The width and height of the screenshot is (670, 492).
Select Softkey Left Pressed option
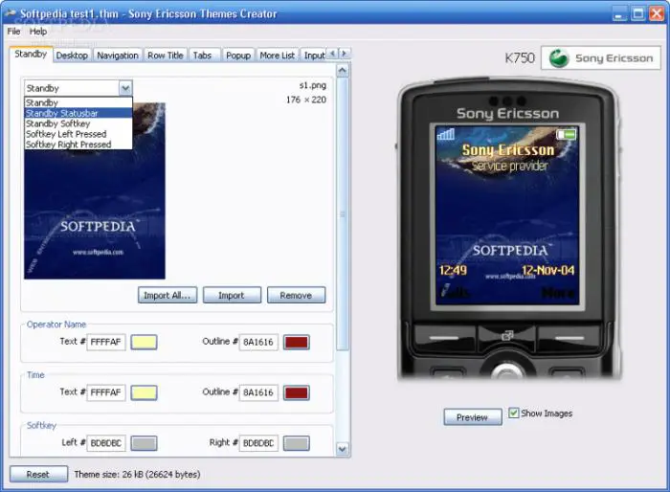coord(78,134)
